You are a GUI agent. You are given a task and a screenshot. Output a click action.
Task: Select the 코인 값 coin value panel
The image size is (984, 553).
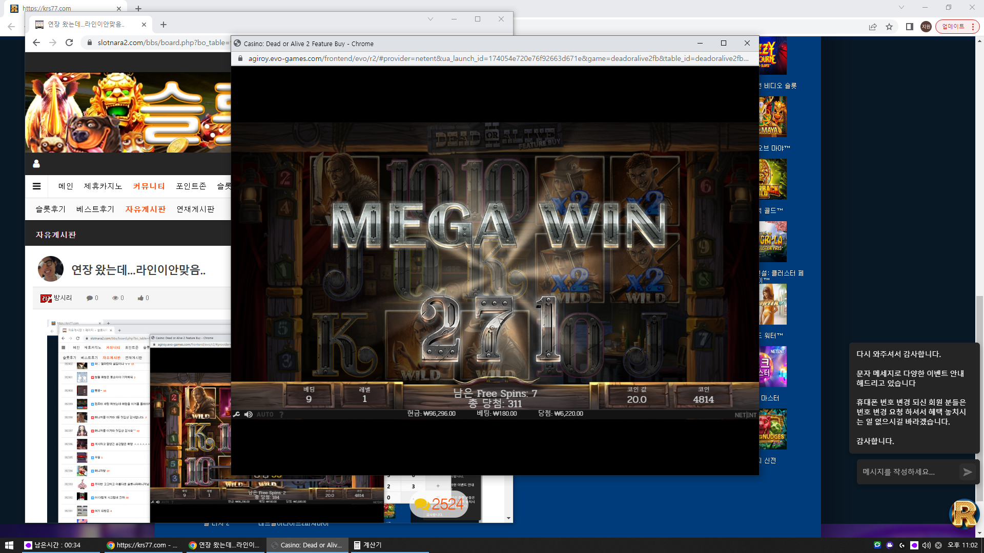(x=637, y=395)
